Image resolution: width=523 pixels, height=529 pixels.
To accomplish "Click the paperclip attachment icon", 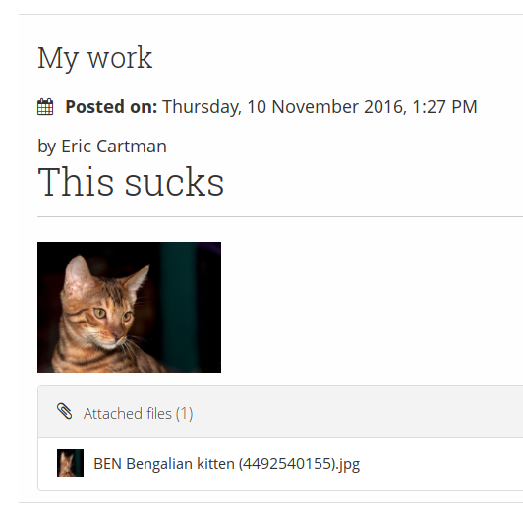I will pos(65,411).
